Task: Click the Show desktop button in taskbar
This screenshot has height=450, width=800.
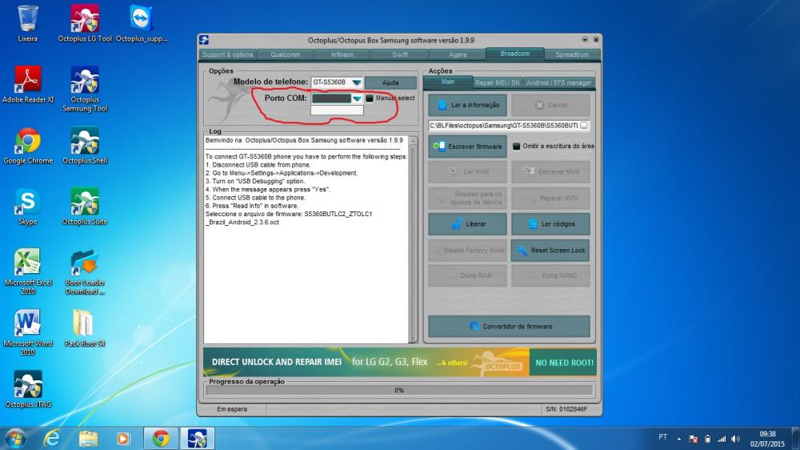Action: point(795,438)
